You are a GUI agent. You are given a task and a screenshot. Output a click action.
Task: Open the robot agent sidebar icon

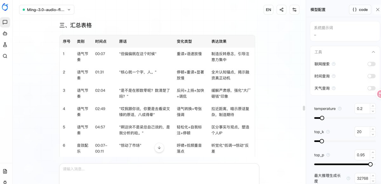point(5,33)
